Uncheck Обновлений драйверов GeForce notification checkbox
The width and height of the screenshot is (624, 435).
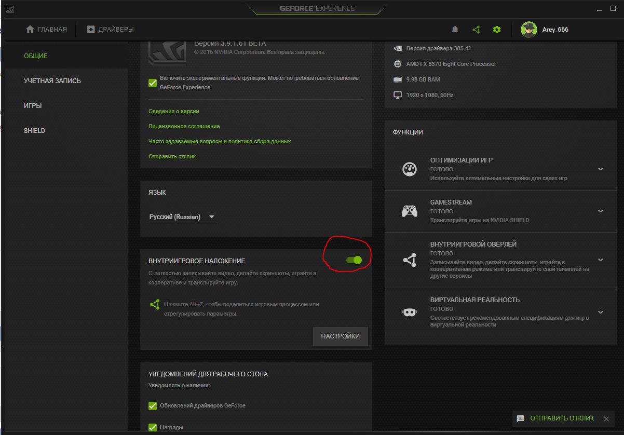[153, 405]
